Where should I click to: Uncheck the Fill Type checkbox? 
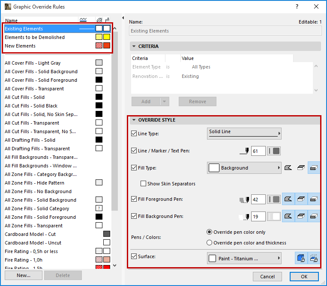134,167
